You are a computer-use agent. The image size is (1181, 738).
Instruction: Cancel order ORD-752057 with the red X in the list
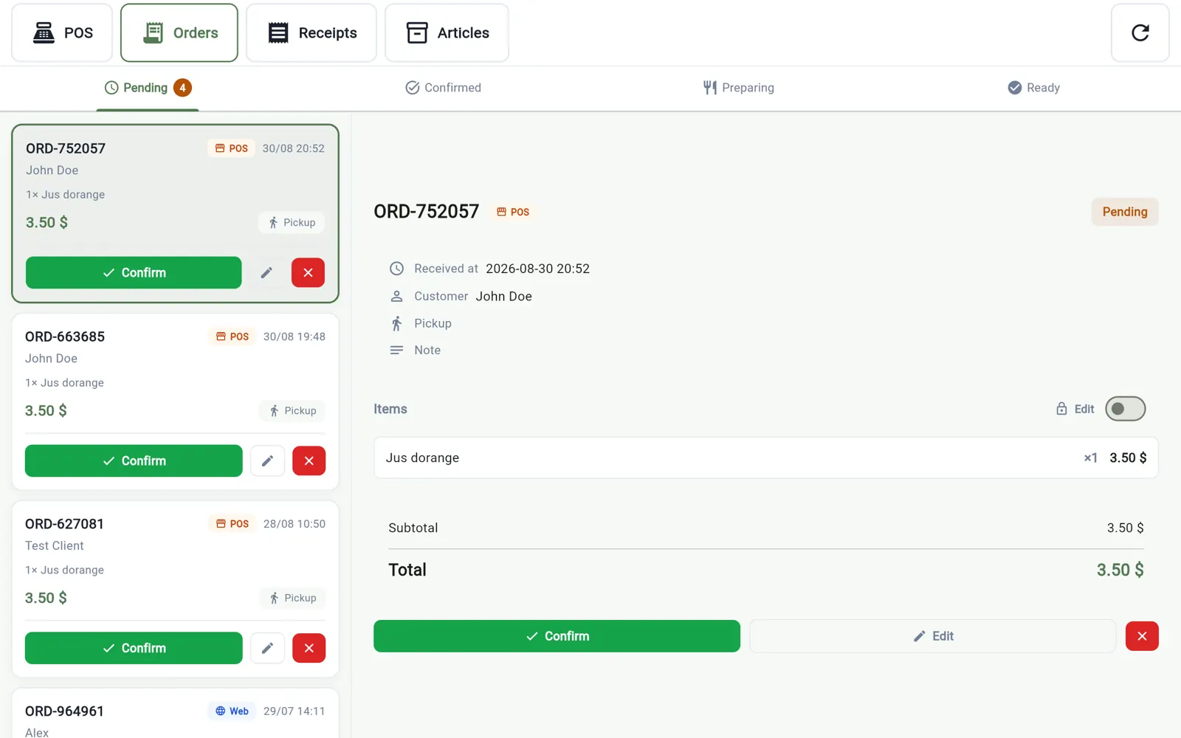(308, 272)
